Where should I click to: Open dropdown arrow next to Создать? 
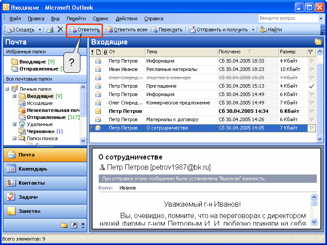(40, 30)
